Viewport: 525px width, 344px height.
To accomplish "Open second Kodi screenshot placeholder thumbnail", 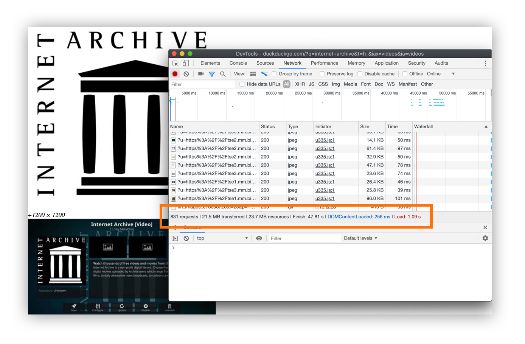I will click(x=148, y=247).
